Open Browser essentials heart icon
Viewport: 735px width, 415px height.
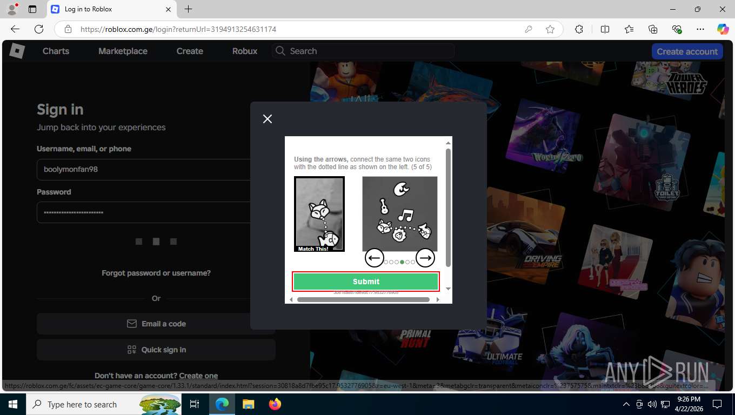677,29
